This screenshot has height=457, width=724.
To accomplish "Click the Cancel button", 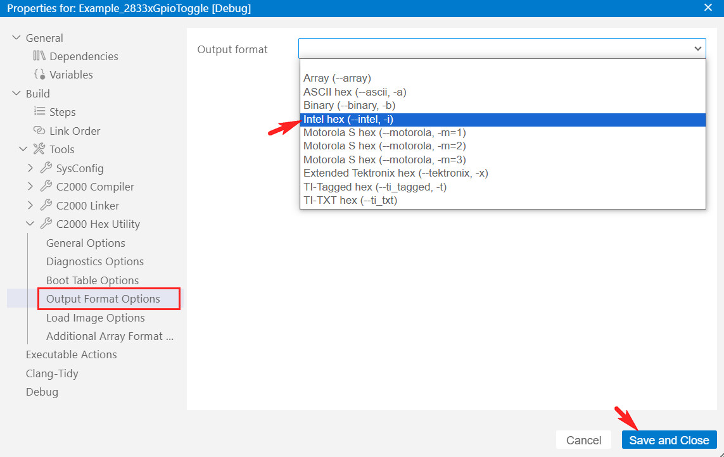I will point(583,440).
